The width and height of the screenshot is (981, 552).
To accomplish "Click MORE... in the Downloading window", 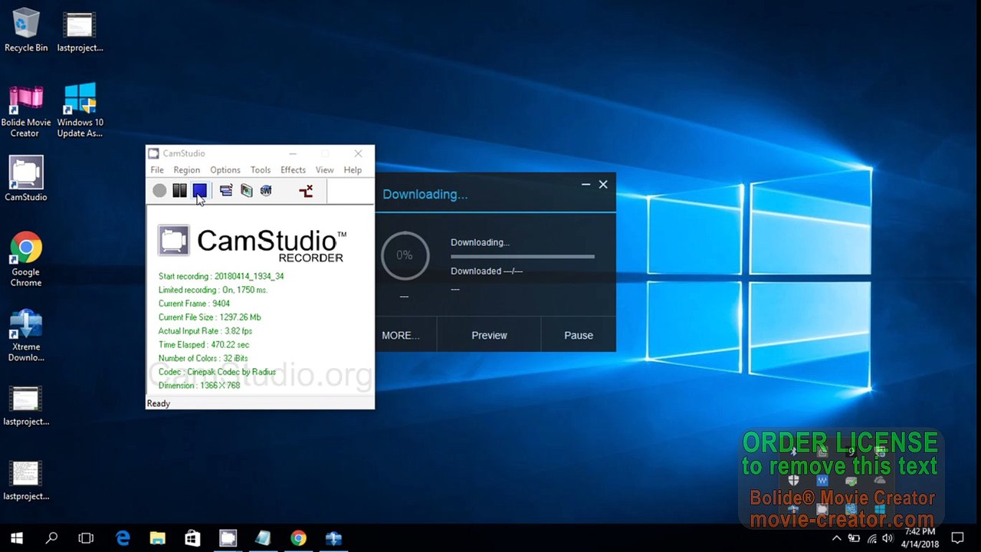I will [x=401, y=335].
